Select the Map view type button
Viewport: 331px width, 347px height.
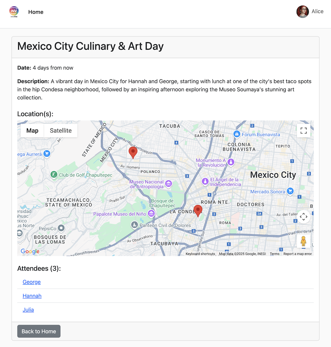[32, 131]
